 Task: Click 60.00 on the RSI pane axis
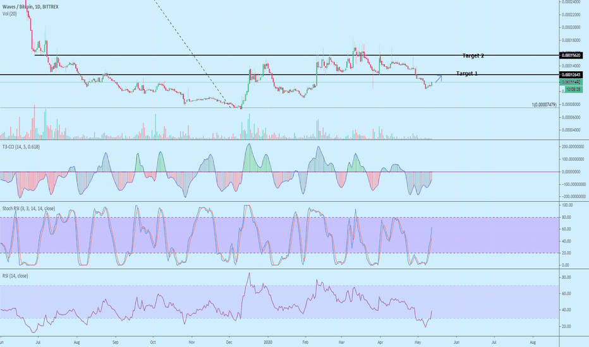tap(566, 293)
